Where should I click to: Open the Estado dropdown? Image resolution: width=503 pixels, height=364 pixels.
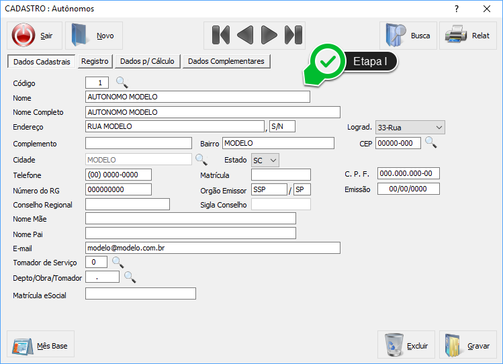point(272,160)
